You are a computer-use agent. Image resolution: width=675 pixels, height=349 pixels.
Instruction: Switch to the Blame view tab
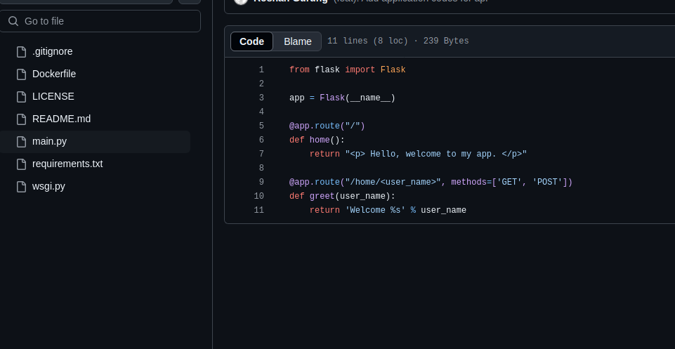(298, 41)
